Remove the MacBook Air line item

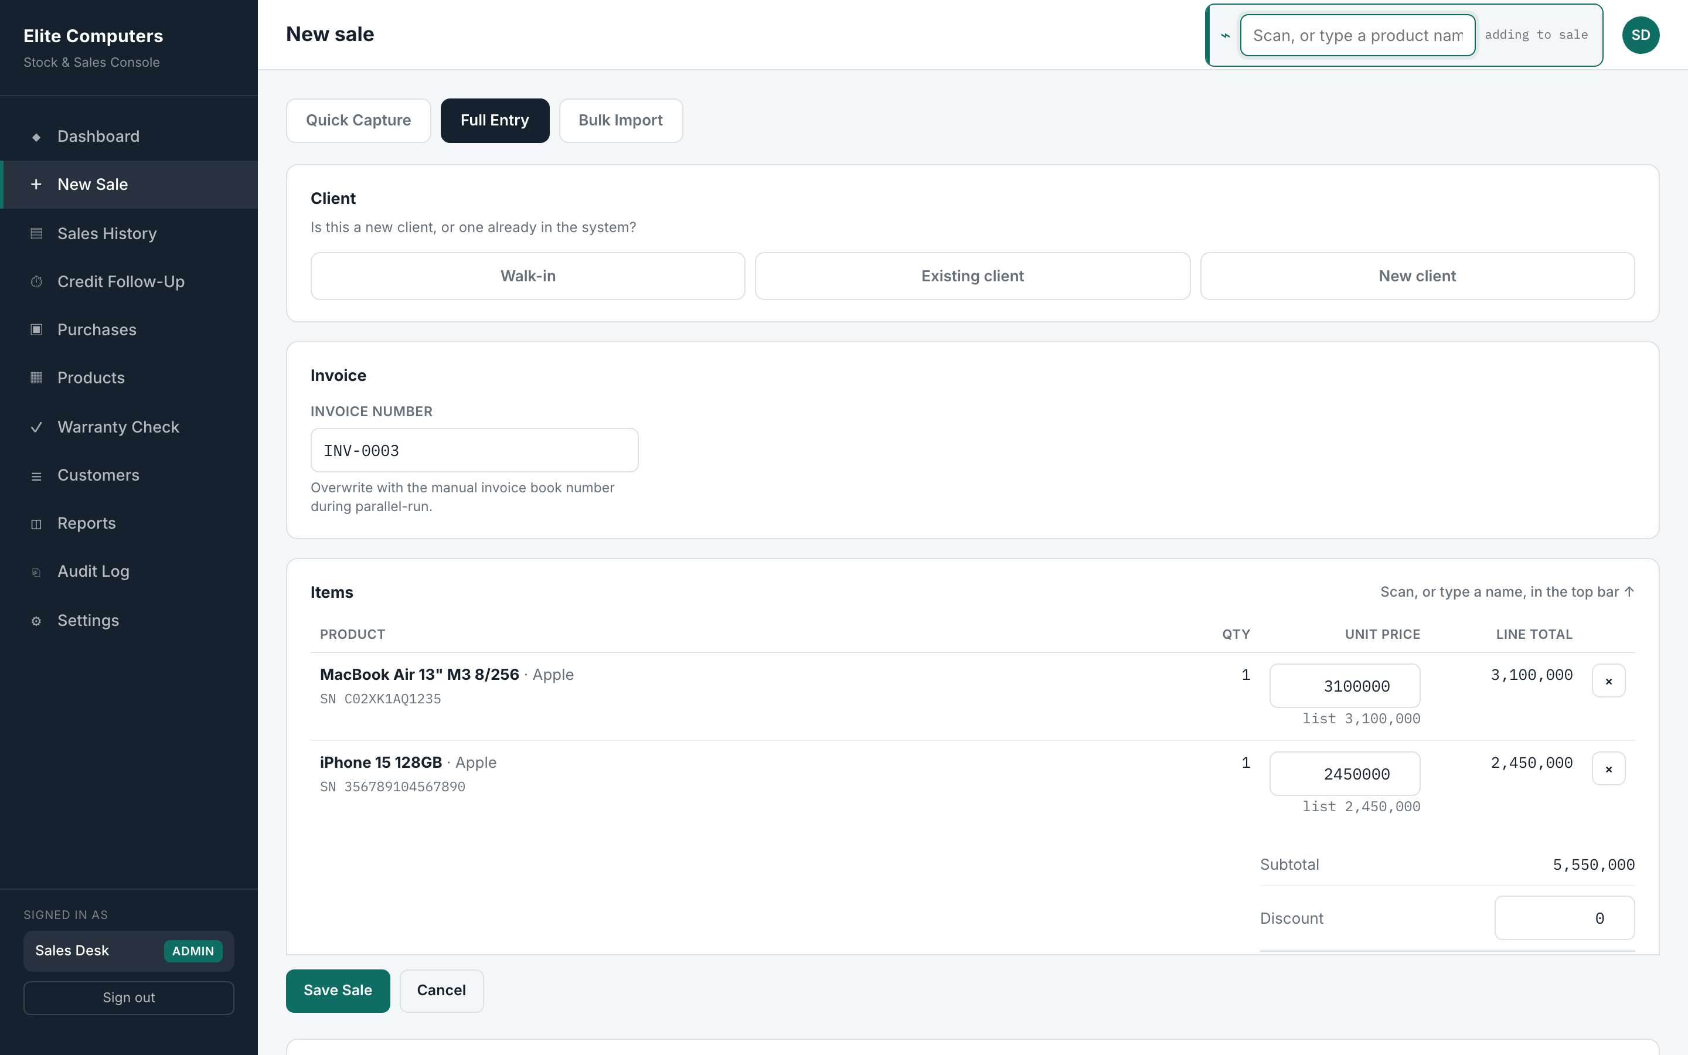(1608, 681)
